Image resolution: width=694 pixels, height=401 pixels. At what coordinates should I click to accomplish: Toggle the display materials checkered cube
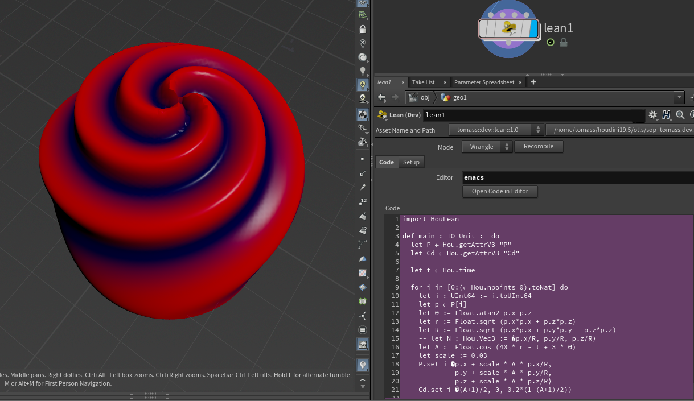tap(362, 114)
